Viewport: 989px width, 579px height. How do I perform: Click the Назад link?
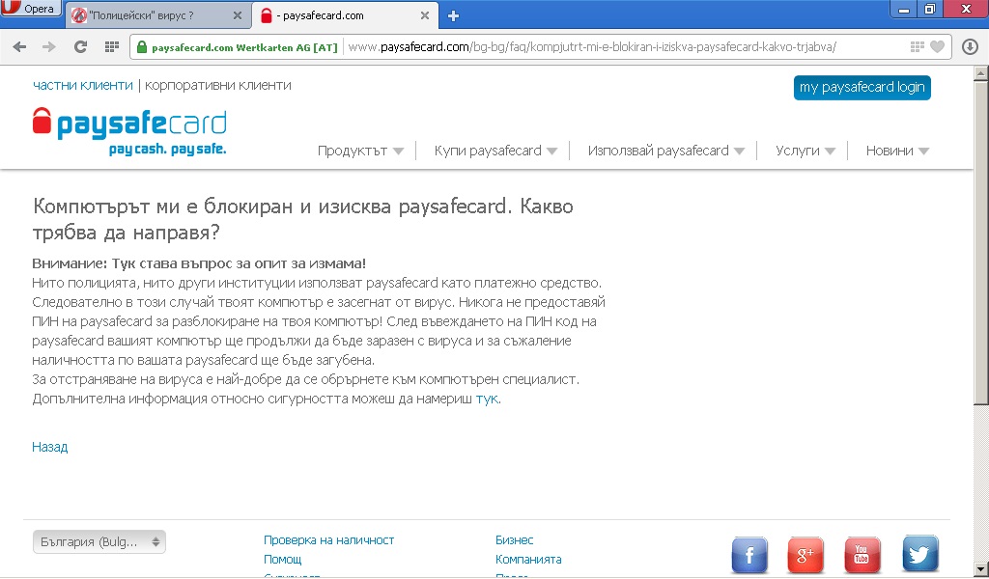tap(50, 447)
